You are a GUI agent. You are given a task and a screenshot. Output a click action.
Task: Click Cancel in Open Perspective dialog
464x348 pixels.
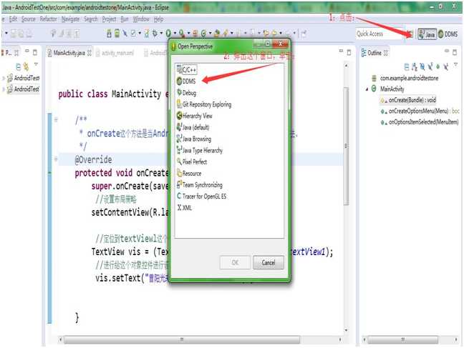coord(269,262)
